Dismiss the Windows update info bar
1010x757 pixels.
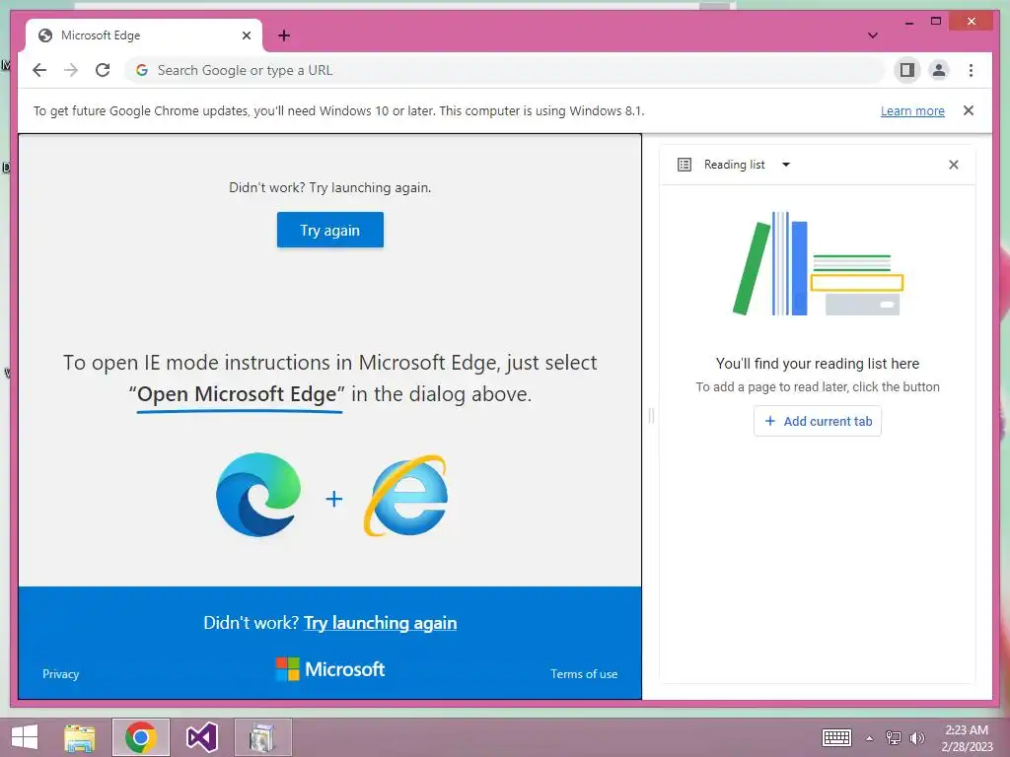pyautogui.click(x=969, y=110)
